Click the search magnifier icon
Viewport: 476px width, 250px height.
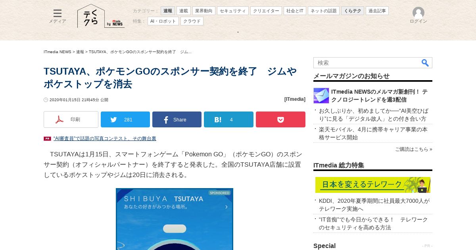pyautogui.click(x=425, y=63)
